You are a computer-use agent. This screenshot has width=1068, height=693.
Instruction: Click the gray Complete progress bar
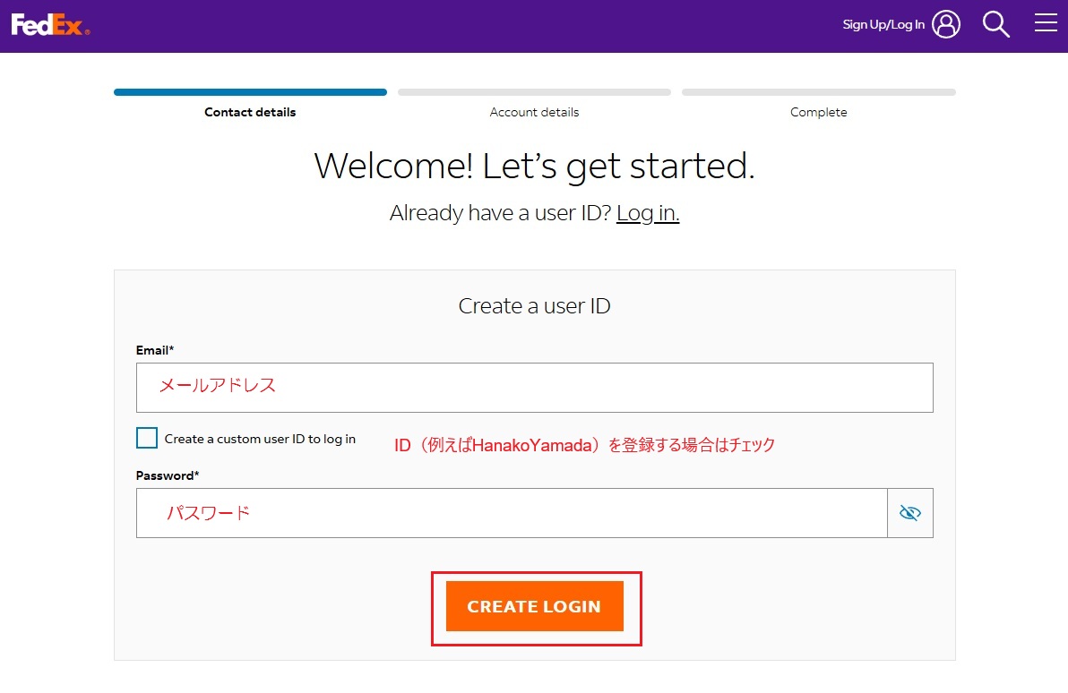pos(818,92)
